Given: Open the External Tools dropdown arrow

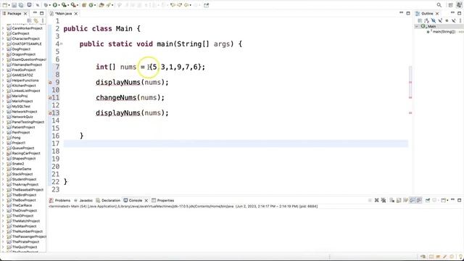Looking at the screenshot, I should 78,5.
